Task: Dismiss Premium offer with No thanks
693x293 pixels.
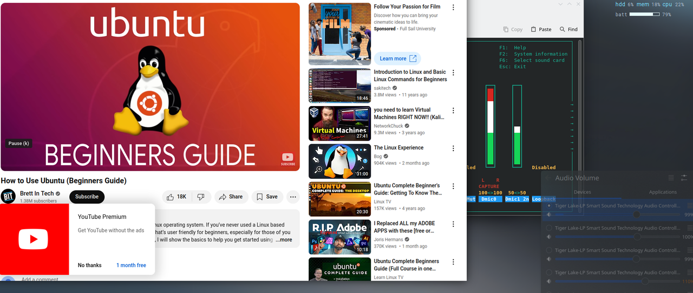Action: click(x=89, y=265)
